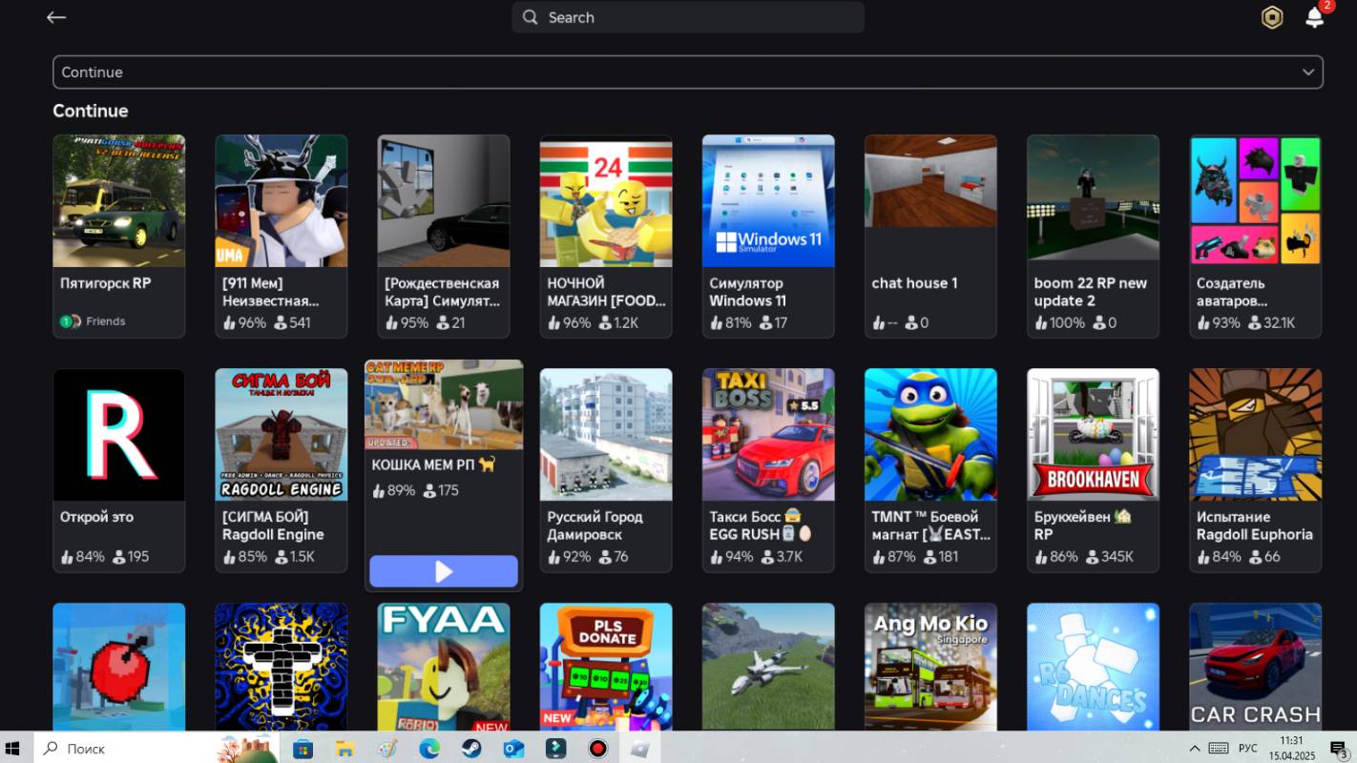This screenshot has width=1357, height=763.
Task: Change the РУС input language
Action: coord(1248,749)
